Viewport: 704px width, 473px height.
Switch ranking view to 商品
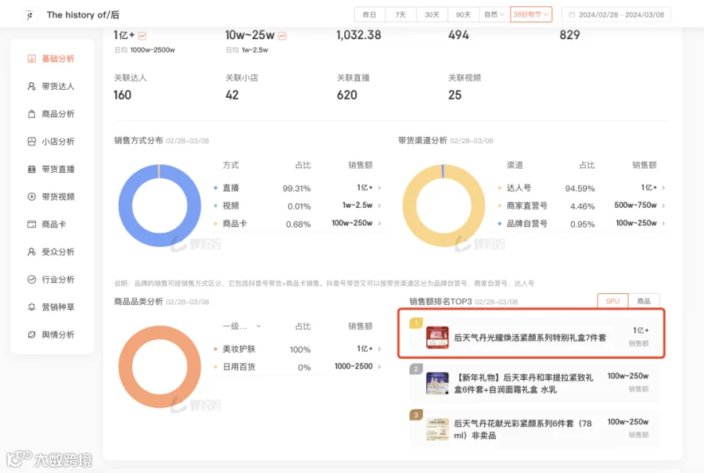click(644, 301)
